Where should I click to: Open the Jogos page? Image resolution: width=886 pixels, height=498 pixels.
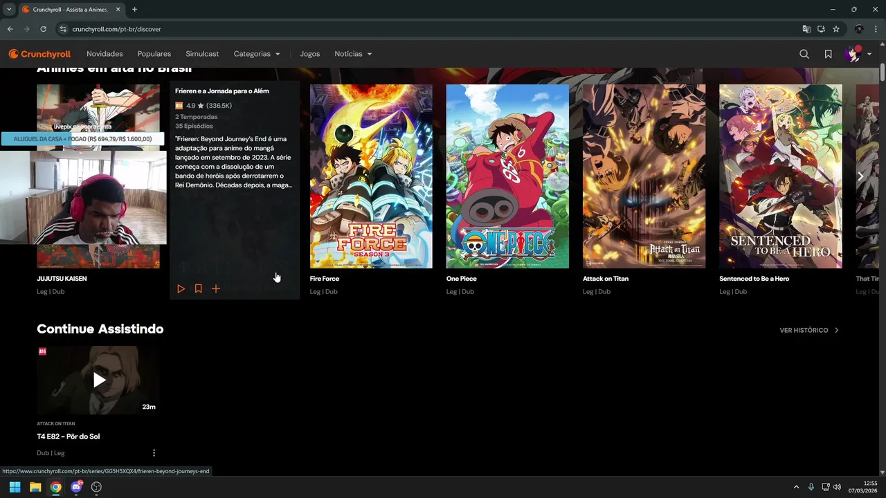click(x=310, y=54)
